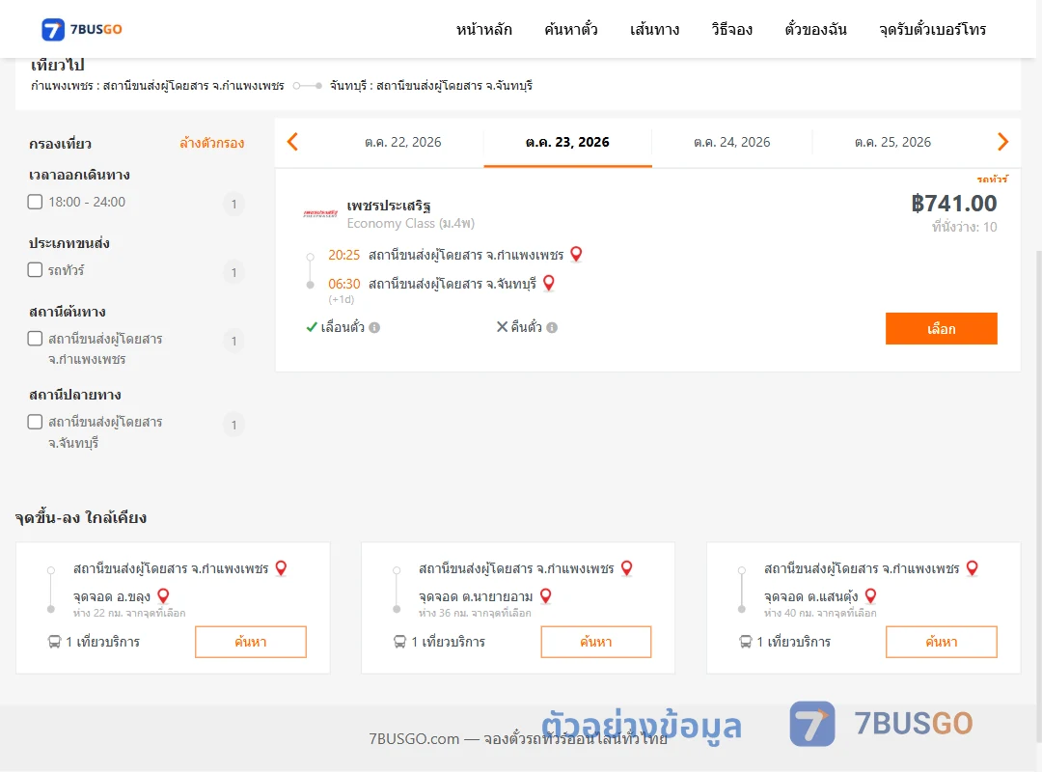Click bus icon in อ.ขลุง card
This screenshot has height=772, width=1042.
(x=54, y=642)
